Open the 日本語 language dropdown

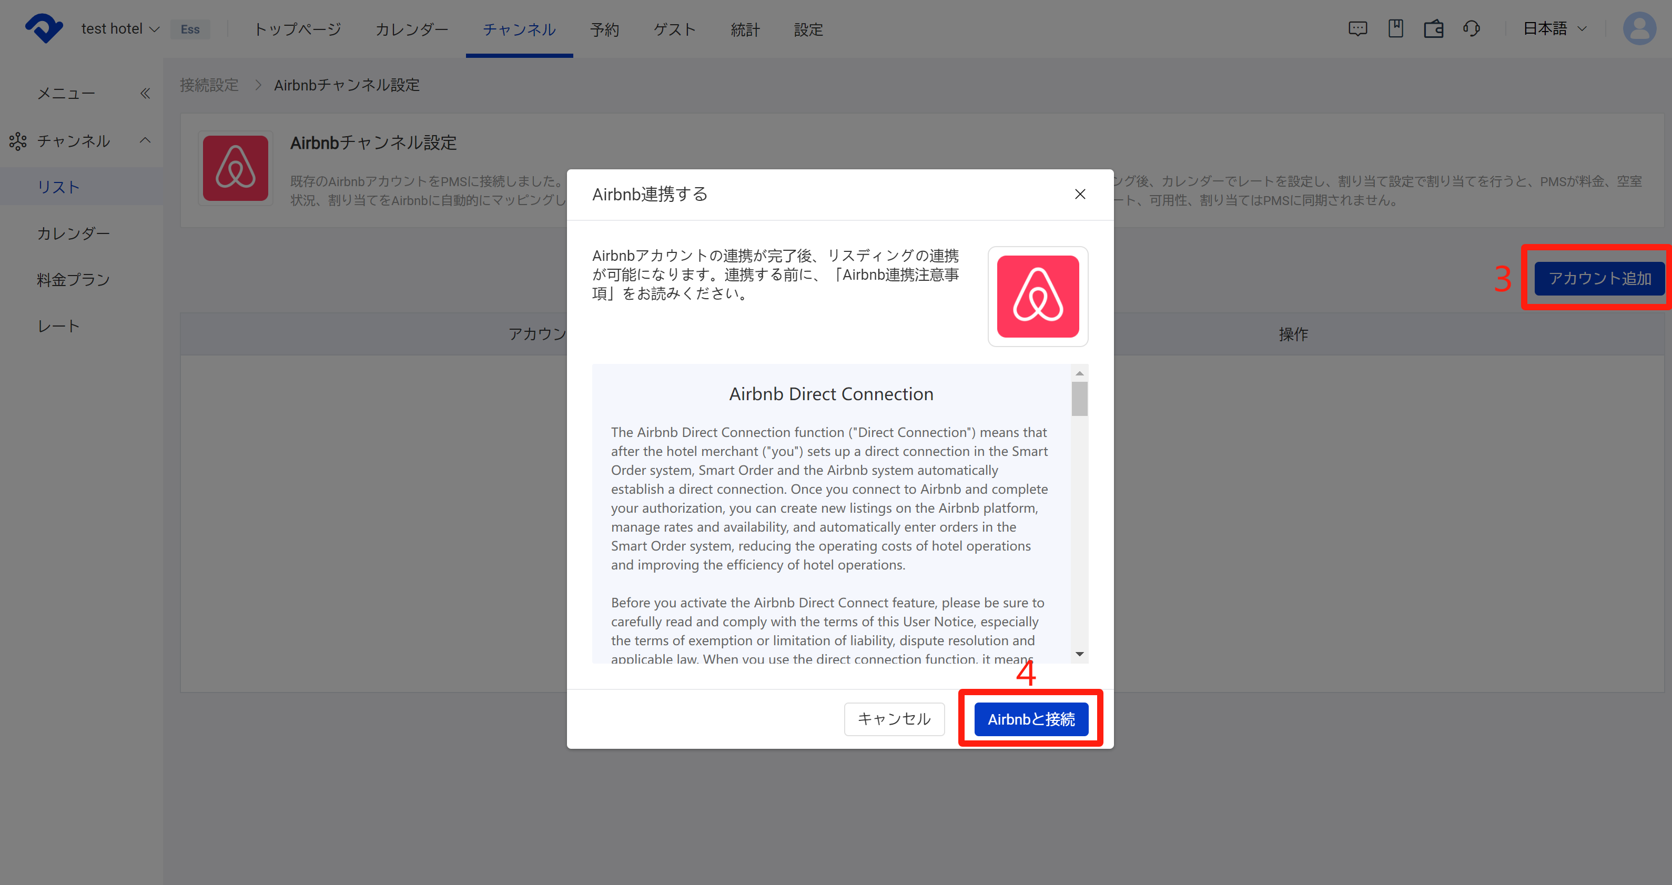point(1555,29)
